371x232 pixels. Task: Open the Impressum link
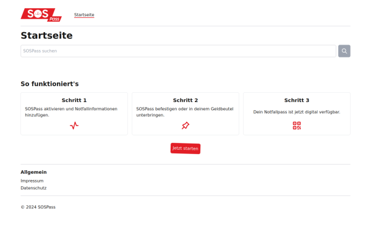pos(32,181)
